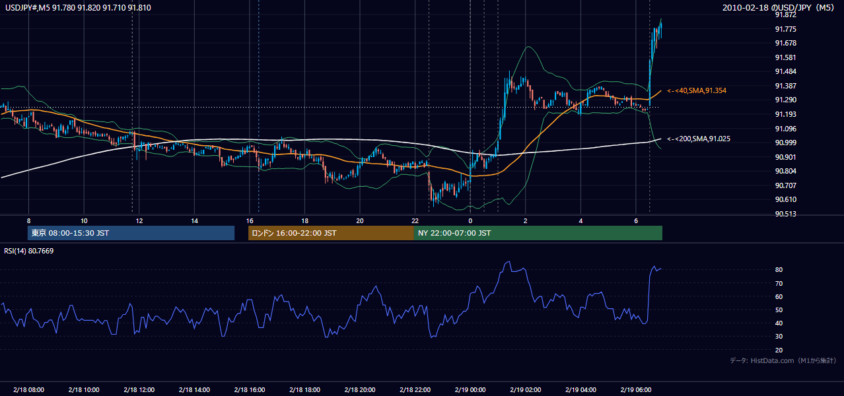Click price axis value 91.581
The image size is (844, 396).
pos(786,57)
